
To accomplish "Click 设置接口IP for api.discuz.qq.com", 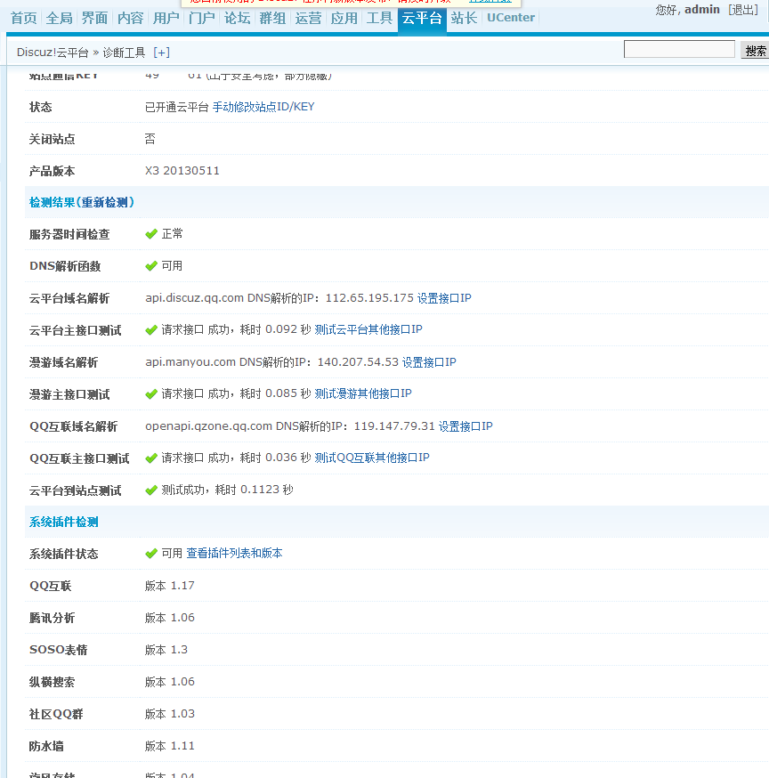I will (x=444, y=298).
